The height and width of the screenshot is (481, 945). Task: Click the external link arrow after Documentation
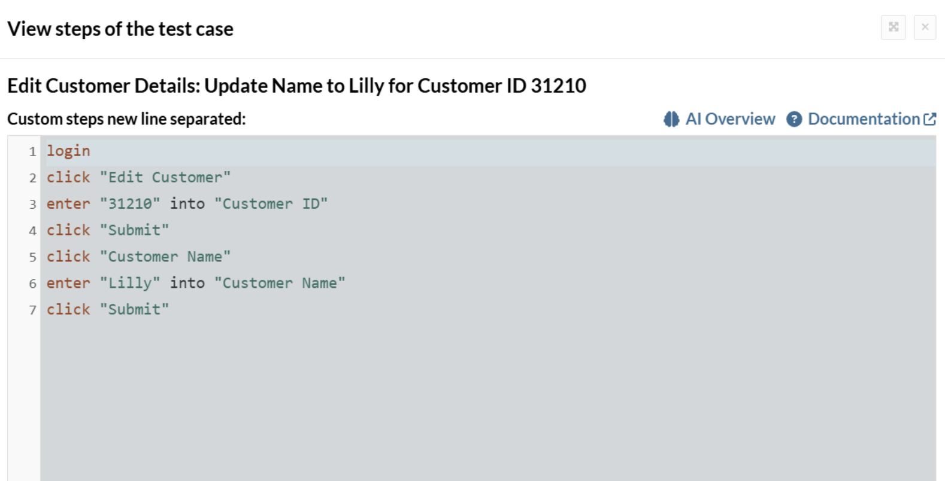pyautogui.click(x=930, y=119)
